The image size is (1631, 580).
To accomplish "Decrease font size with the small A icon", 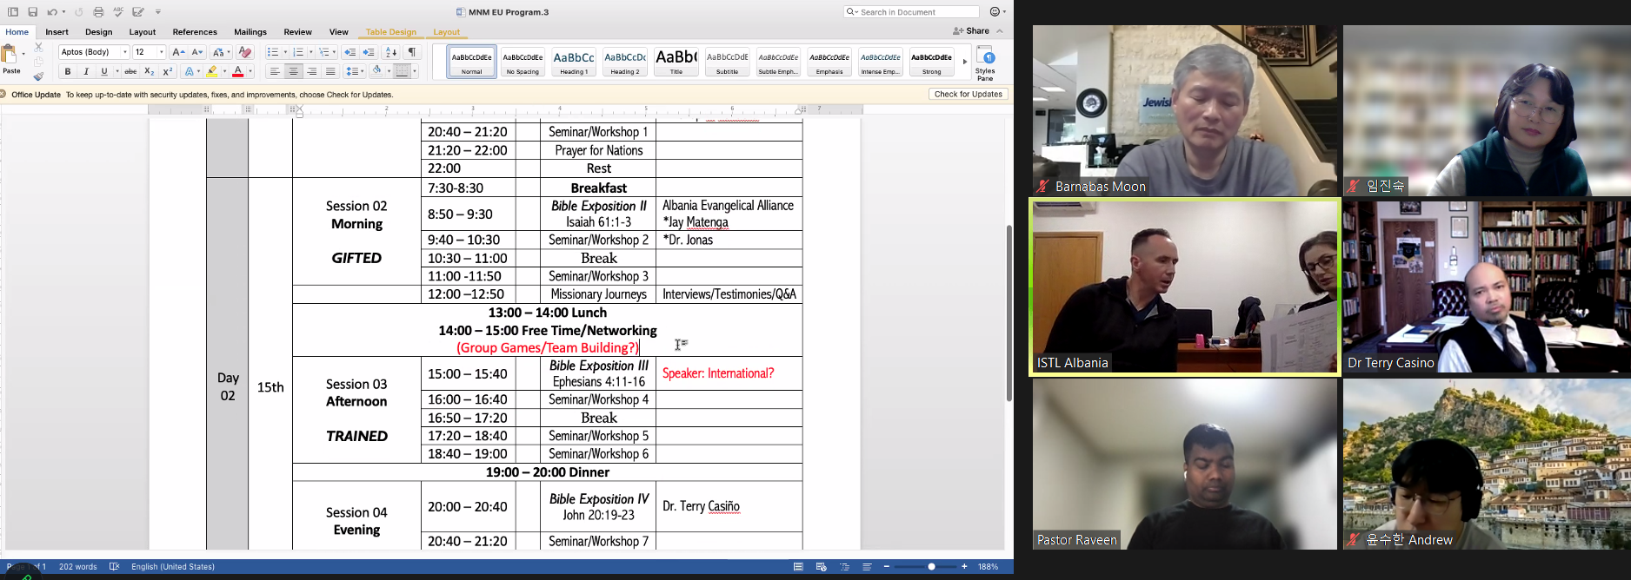I will click(196, 52).
